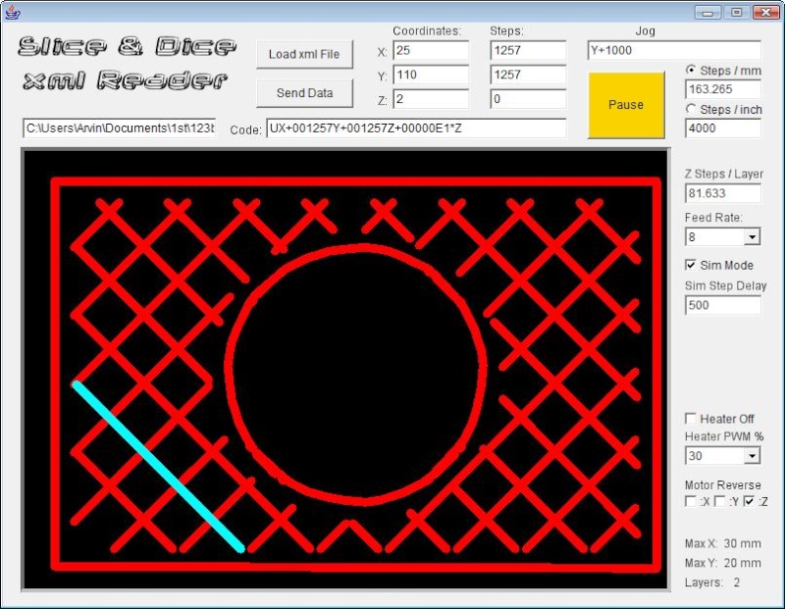Check Motor Reverse X checkbox

[x=691, y=501]
